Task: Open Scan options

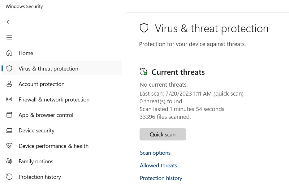Action: [x=155, y=153]
